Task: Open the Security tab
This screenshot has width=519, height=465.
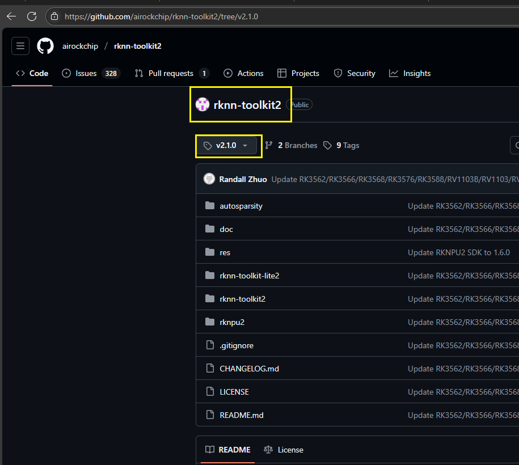Action: tap(355, 73)
